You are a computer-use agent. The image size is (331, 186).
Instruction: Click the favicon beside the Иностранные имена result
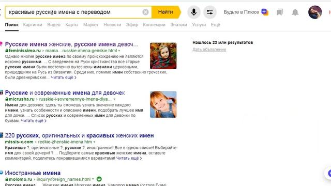click(2, 173)
